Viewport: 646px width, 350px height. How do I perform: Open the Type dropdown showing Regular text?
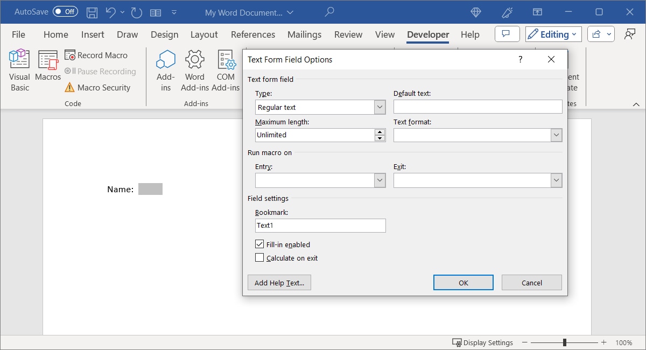click(380, 107)
